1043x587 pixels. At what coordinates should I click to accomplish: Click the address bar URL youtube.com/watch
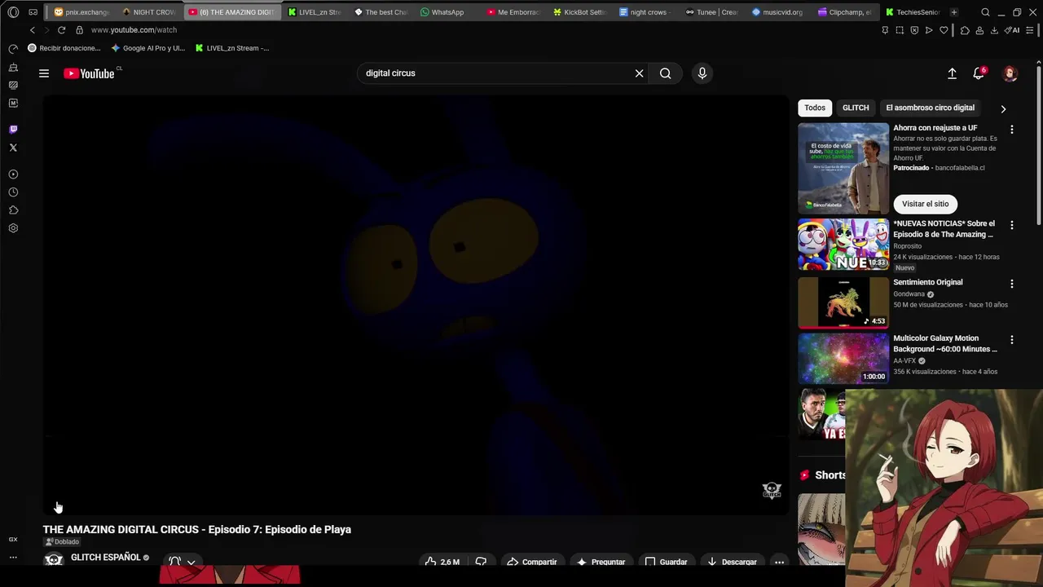(x=134, y=30)
